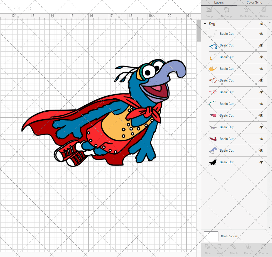272x257 pixels.
Task: Select the lavender lip layer thumbnail
Action: coord(213,127)
